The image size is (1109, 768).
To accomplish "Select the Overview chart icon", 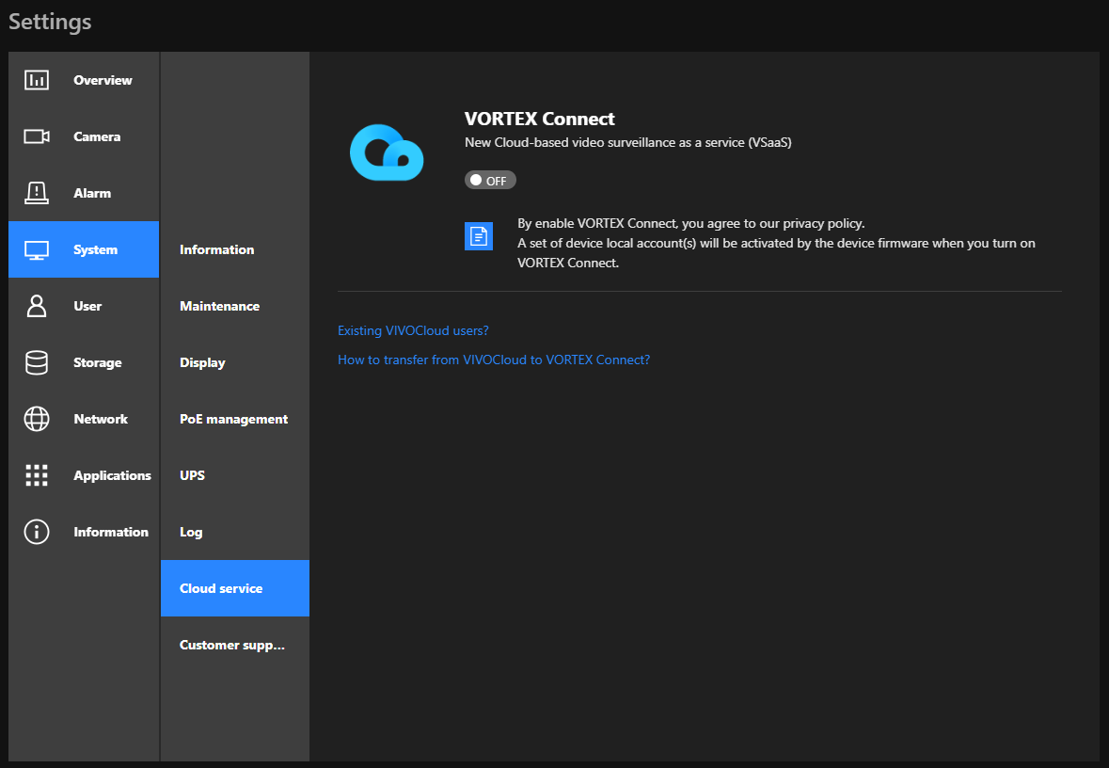I will [x=36, y=80].
